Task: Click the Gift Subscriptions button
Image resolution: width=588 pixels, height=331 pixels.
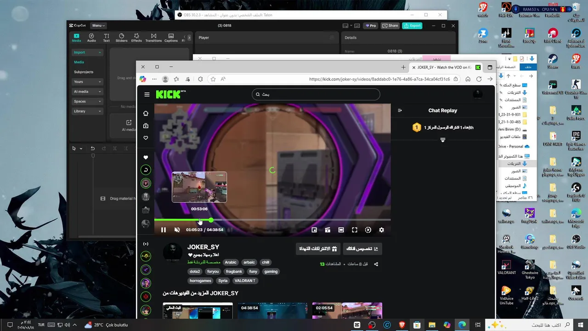Action: tap(318, 249)
